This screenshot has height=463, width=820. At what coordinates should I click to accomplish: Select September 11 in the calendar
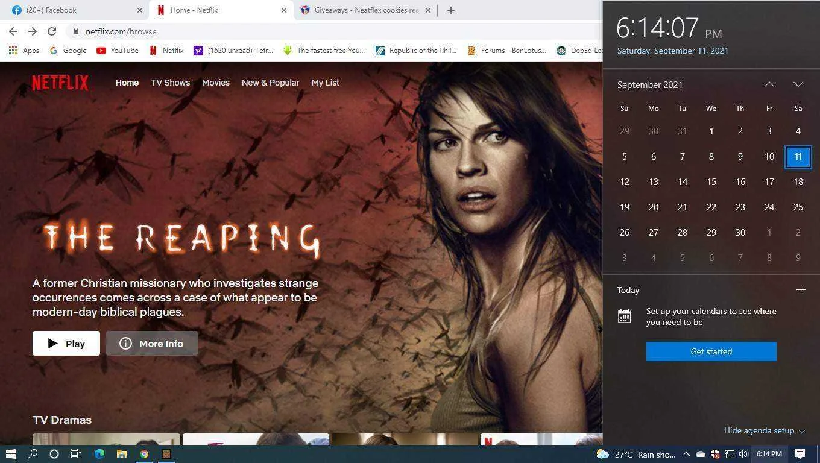click(798, 157)
